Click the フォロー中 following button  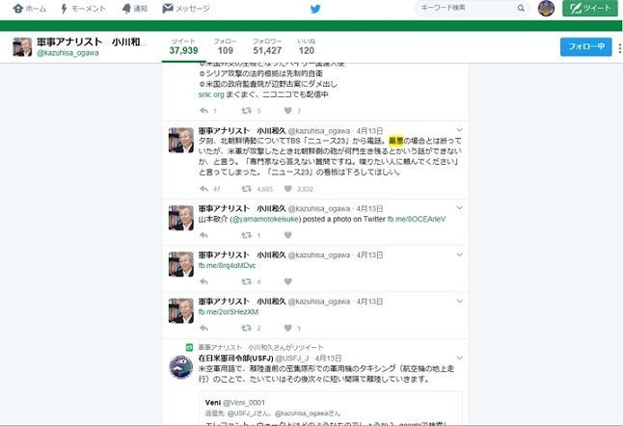tap(586, 47)
